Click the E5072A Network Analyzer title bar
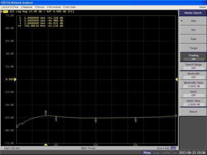Screen dimensions: 207x155 [103, 2]
